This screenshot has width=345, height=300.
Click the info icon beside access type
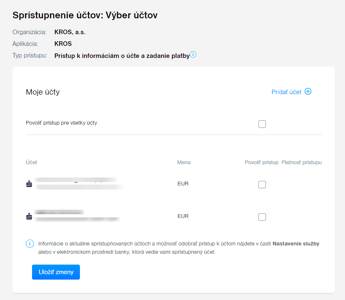coord(193,55)
